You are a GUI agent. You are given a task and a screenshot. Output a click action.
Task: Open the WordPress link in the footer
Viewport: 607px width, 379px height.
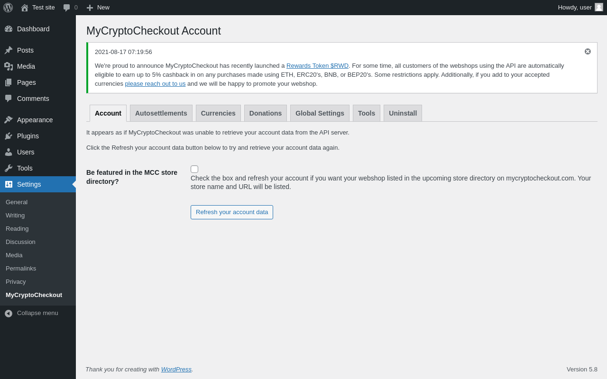click(176, 370)
